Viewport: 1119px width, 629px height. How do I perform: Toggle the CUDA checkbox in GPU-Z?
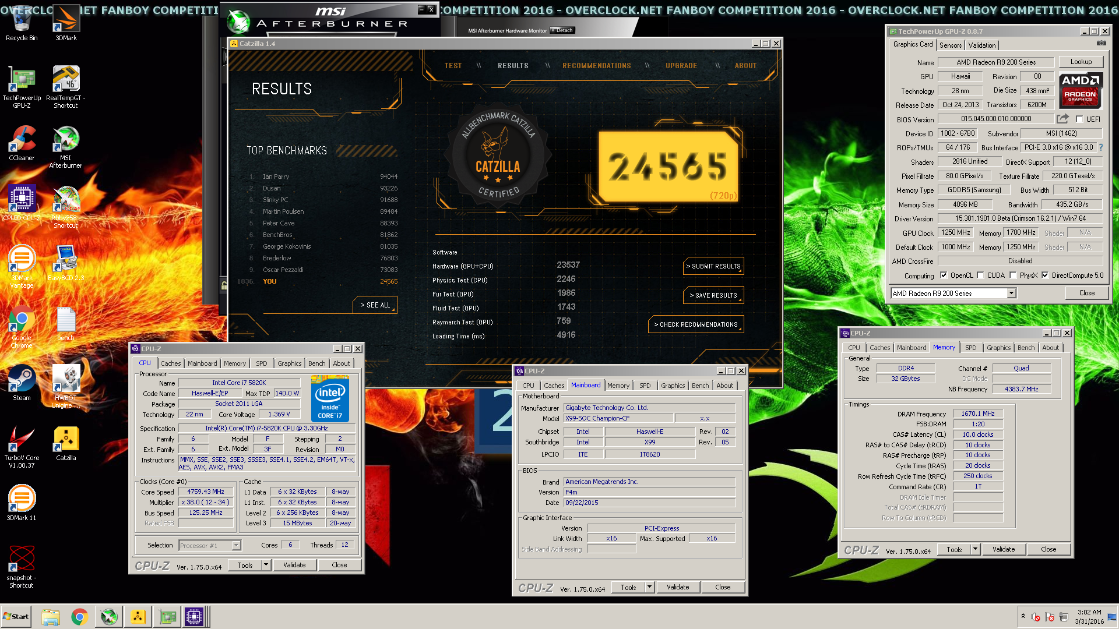(x=980, y=275)
